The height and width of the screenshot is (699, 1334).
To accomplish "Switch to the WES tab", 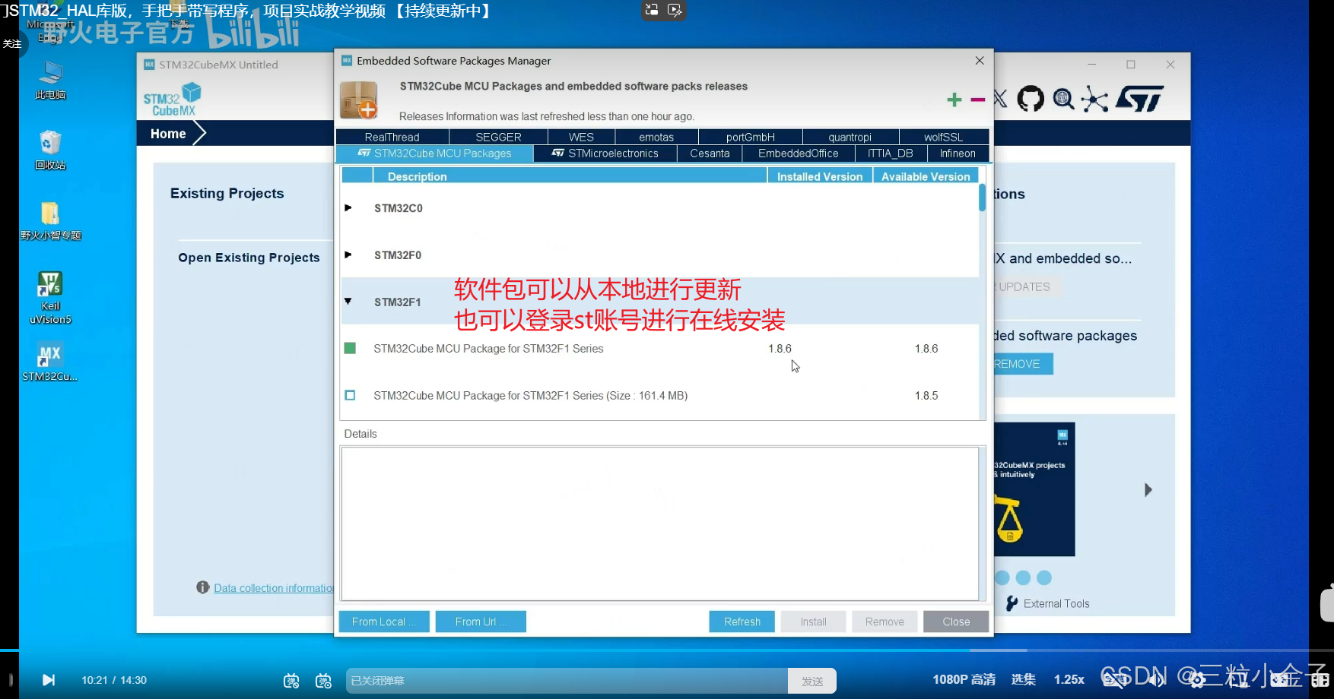I will 581,137.
